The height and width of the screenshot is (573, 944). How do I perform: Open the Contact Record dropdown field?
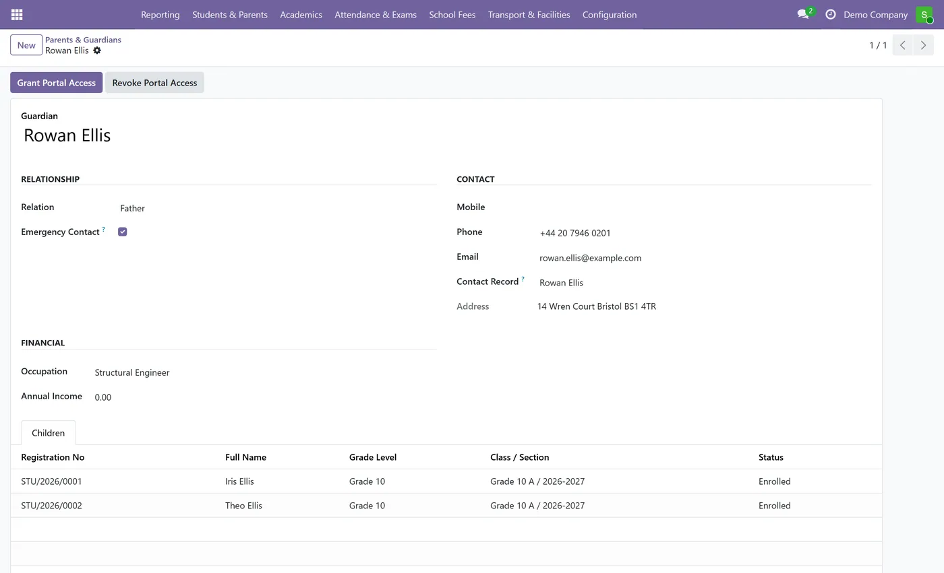pyautogui.click(x=704, y=283)
